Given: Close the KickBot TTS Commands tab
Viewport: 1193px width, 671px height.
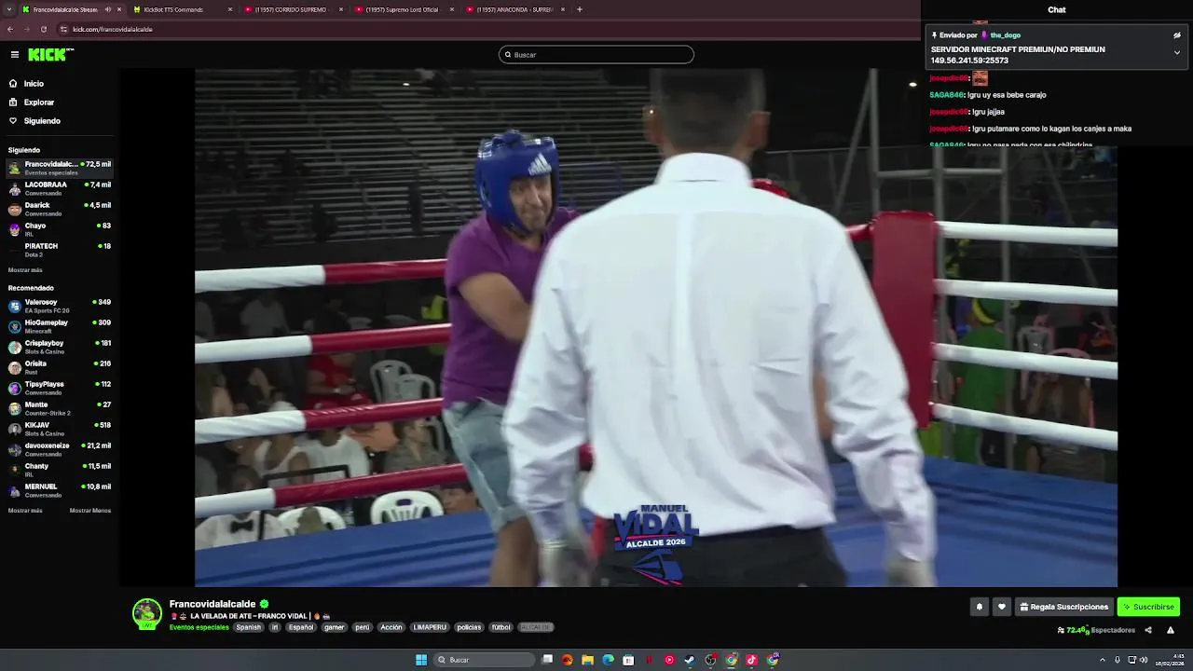Looking at the screenshot, I should tap(230, 9).
